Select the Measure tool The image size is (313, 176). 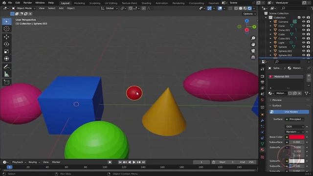6,74
